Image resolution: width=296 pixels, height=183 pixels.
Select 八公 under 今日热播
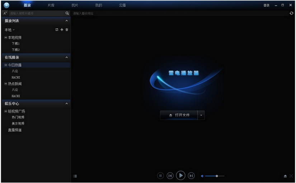[x=15, y=71]
